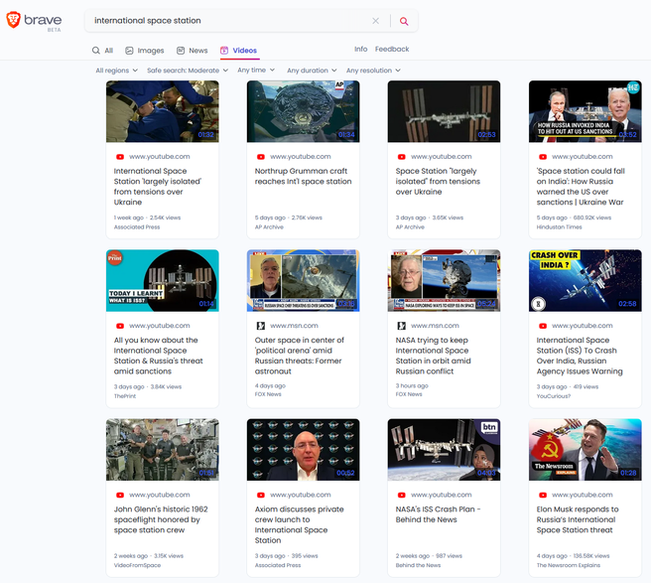Open the 02:53 space station thumbnail
Viewport: 651px width, 583px height.
point(444,111)
